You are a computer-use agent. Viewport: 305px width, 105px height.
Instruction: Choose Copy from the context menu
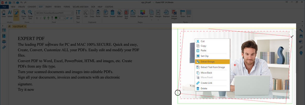pyautogui.click(x=212, y=46)
